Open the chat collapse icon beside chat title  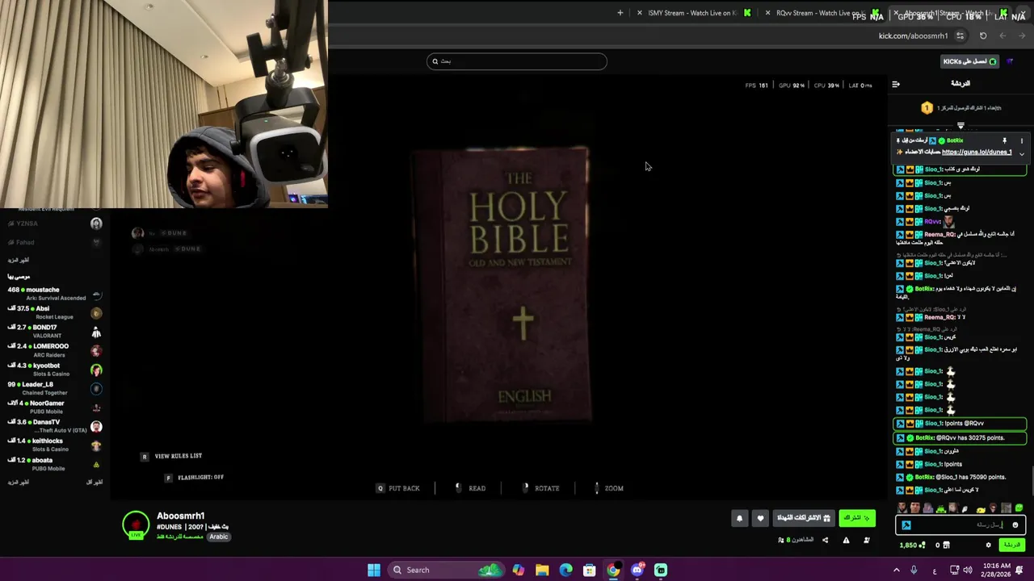coord(896,84)
